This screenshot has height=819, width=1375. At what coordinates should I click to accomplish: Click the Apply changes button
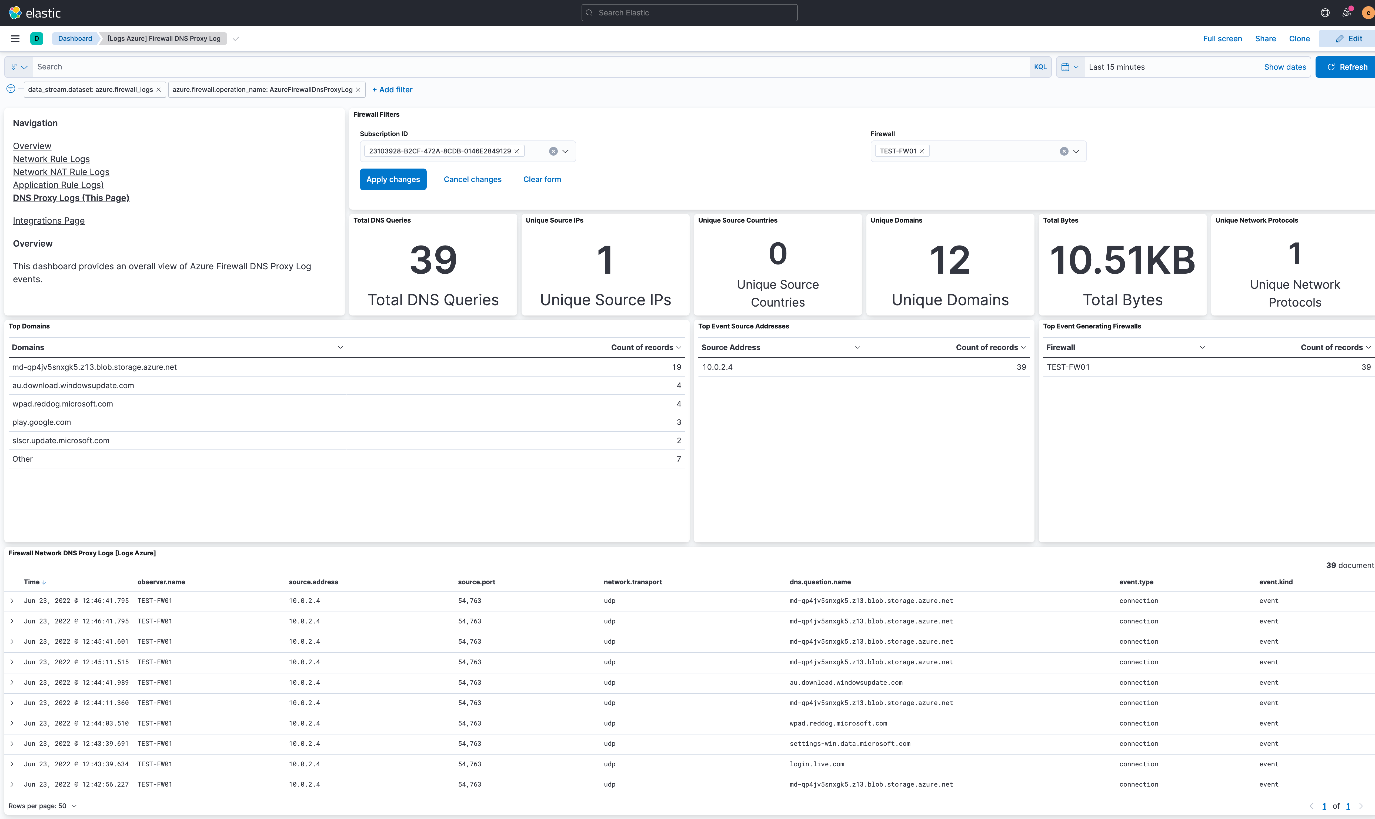click(x=393, y=179)
